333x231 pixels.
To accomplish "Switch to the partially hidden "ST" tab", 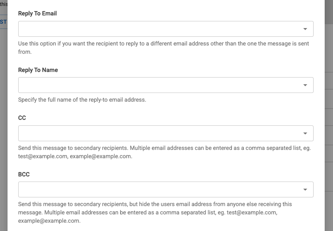I will pyautogui.click(x=3, y=22).
